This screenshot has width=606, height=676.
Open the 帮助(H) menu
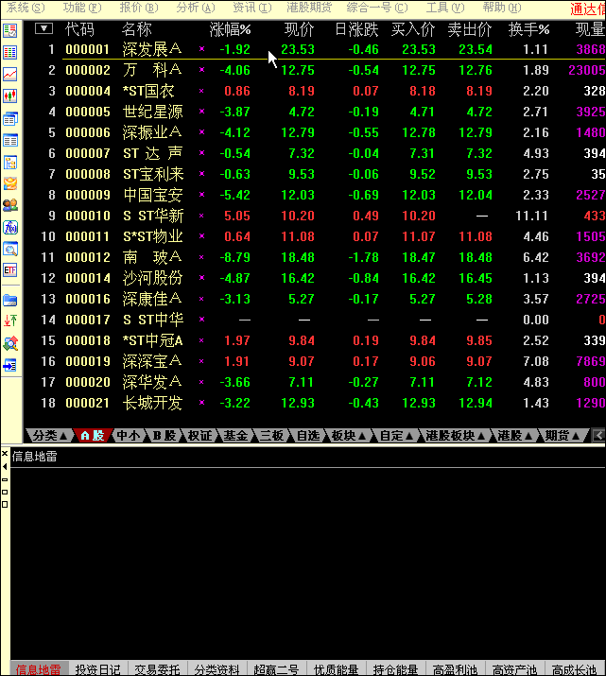point(502,8)
